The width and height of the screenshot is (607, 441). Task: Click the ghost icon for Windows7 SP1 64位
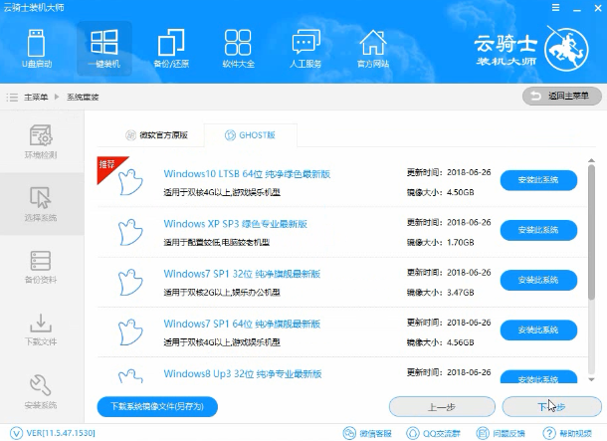[130, 331]
